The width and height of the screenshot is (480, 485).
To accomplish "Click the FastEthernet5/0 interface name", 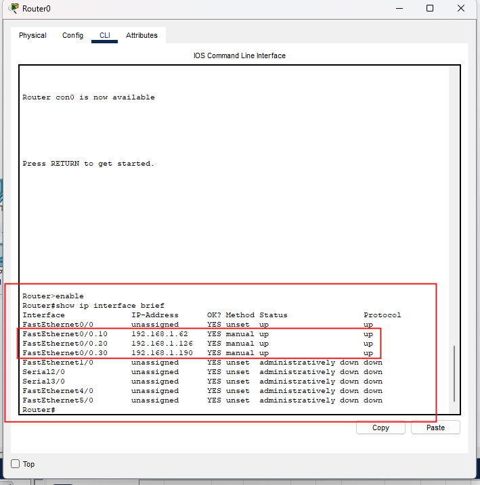I will coord(58,400).
